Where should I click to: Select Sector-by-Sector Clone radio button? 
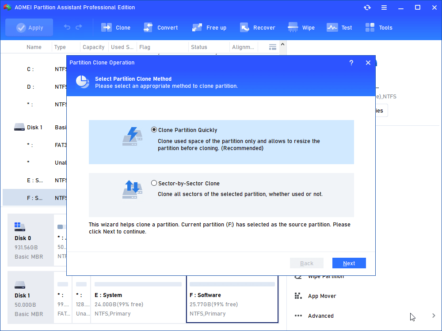click(x=154, y=183)
